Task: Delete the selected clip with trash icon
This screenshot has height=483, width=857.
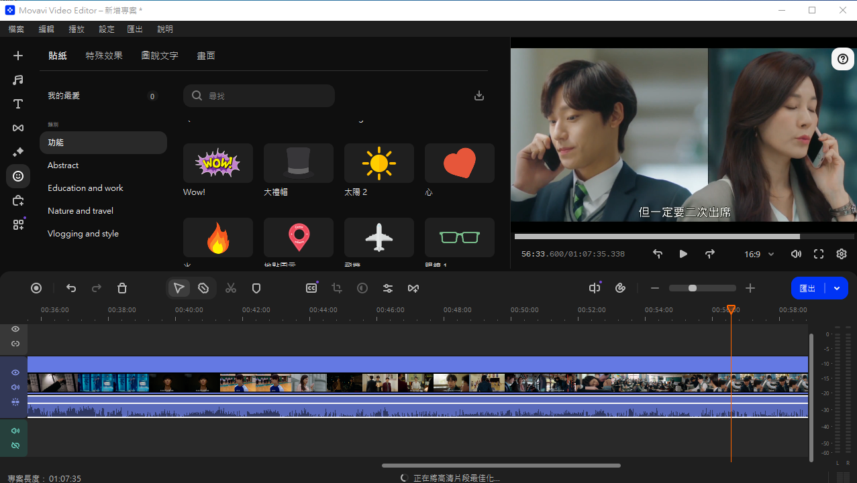Action: 122,288
